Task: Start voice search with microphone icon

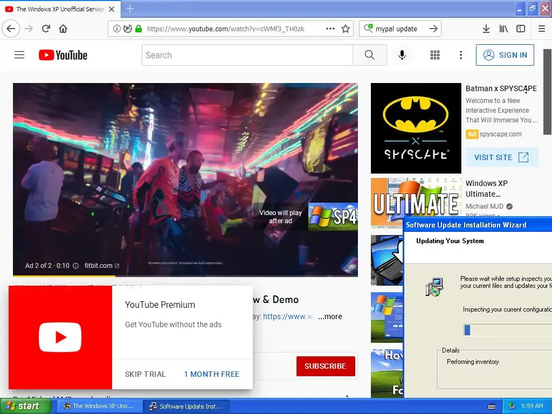Action: (402, 55)
